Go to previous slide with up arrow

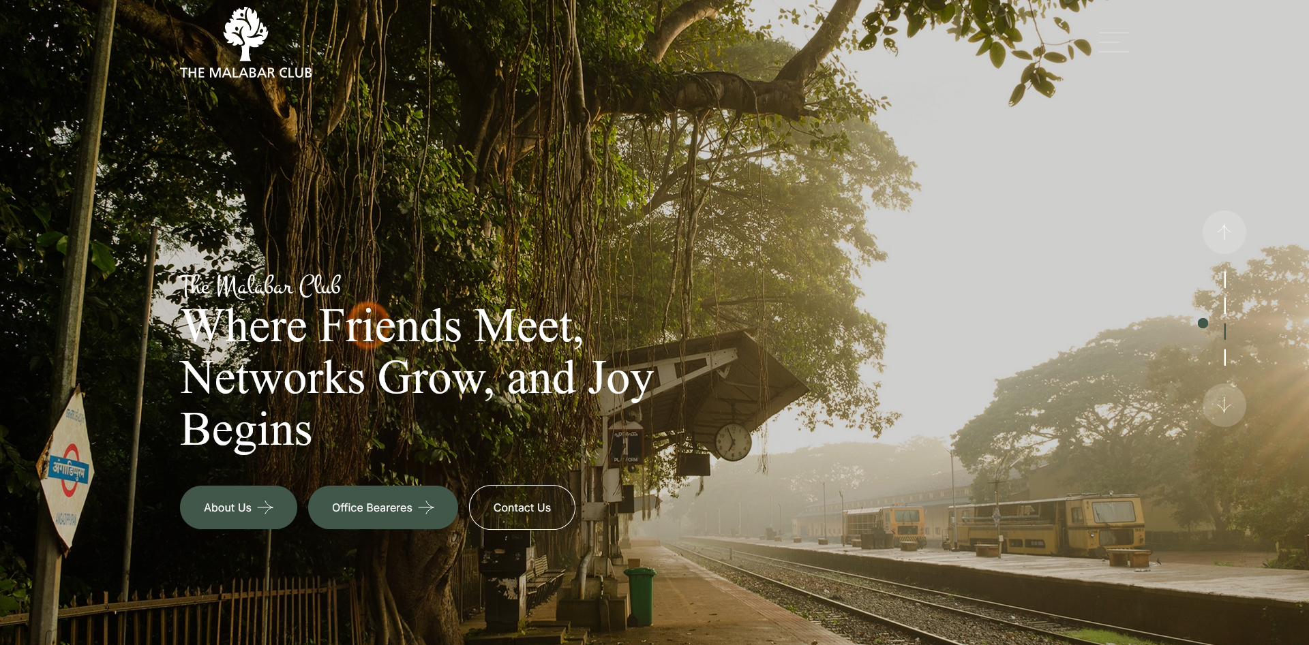click(x=1224, y=232)
